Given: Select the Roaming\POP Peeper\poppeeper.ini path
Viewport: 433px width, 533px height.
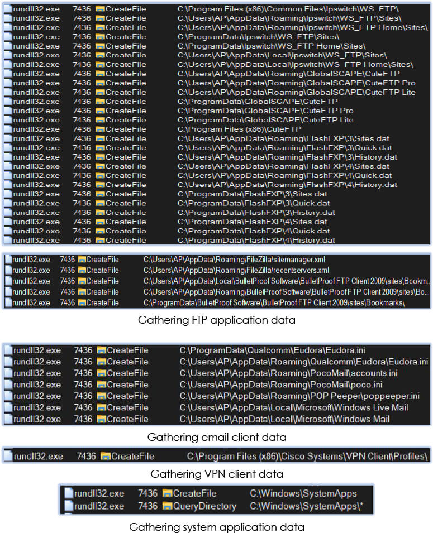Looking at the screenshot, I should [299, 396].
